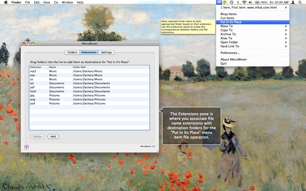
Task: Select the pdf extension row
Action: [x=90, y=87]
